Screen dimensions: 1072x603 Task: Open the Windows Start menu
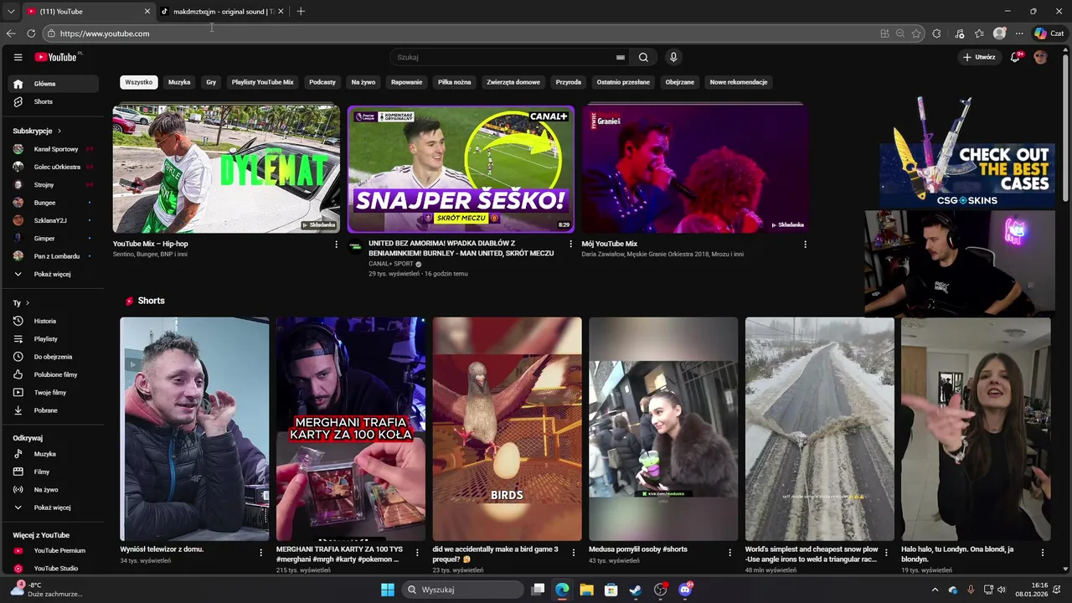(x=388, y=590)
